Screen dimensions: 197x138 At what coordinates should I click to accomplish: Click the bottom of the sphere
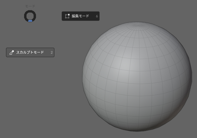coord(137,129)
